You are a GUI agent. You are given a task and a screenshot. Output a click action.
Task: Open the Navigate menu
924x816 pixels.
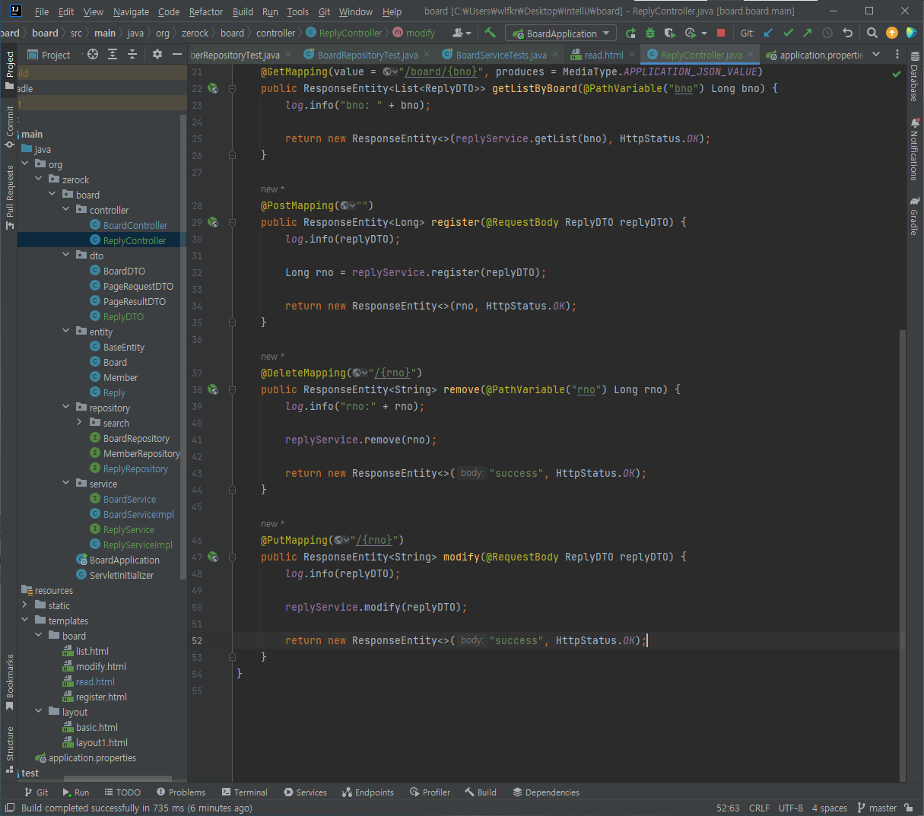pos(131,11)
